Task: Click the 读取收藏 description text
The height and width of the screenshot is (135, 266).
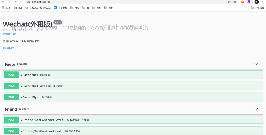Action: coord(58,86)
